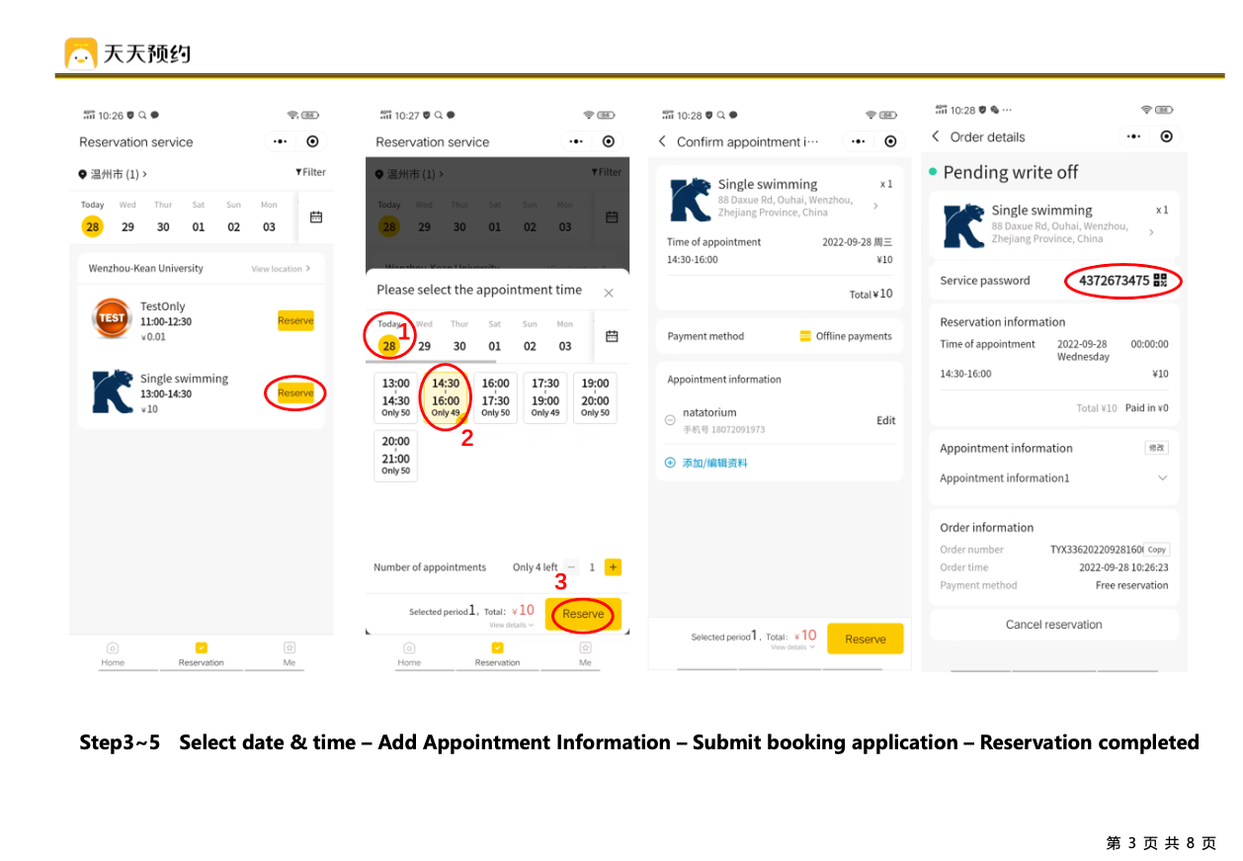Open View location for Wenzhou-Kean University

(x=281, y=269)
